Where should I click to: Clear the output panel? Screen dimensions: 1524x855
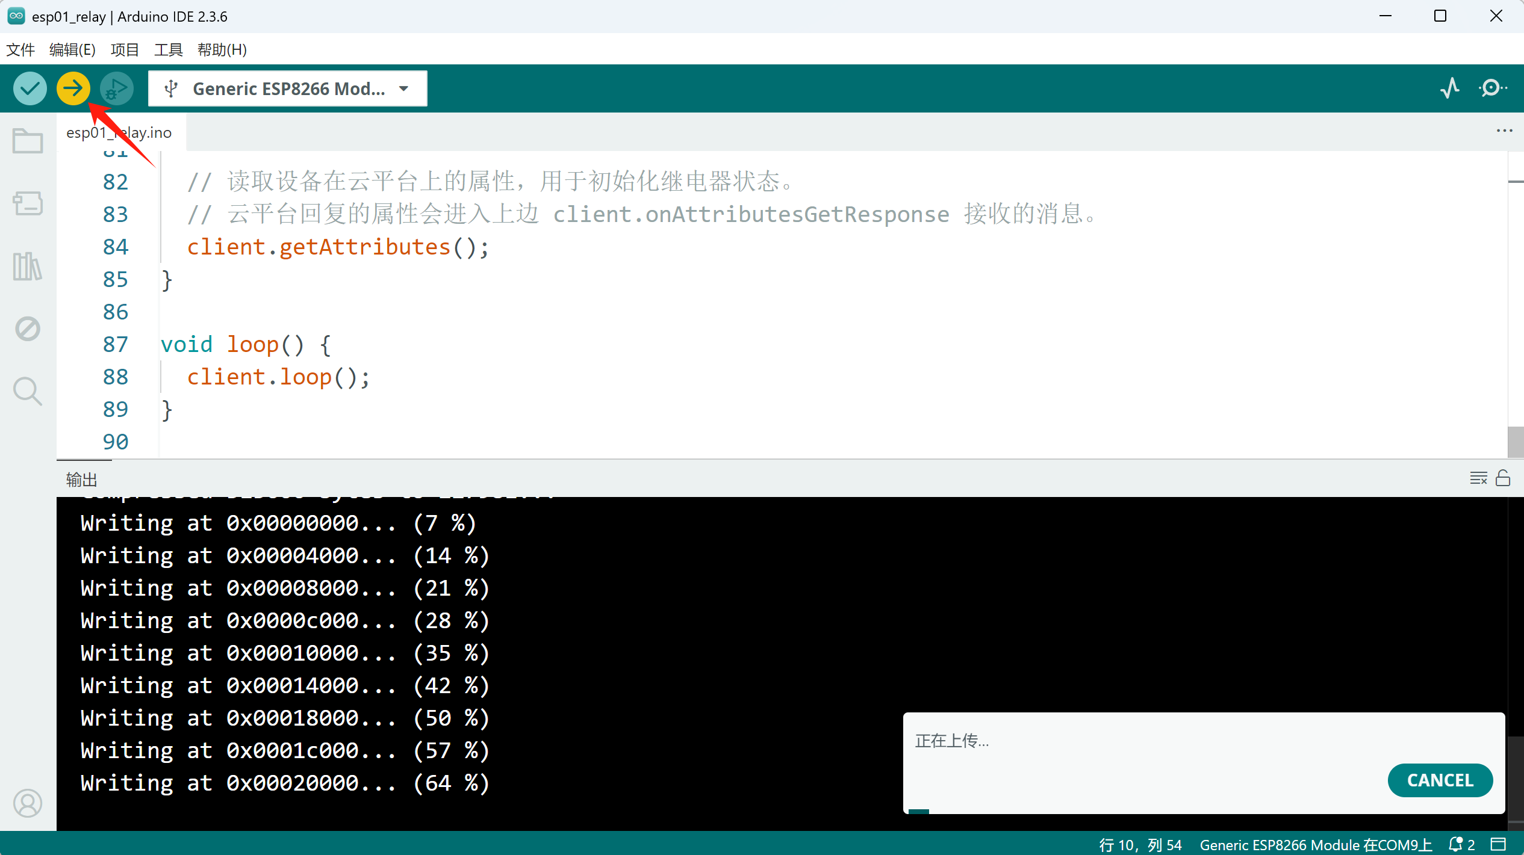1478,478
